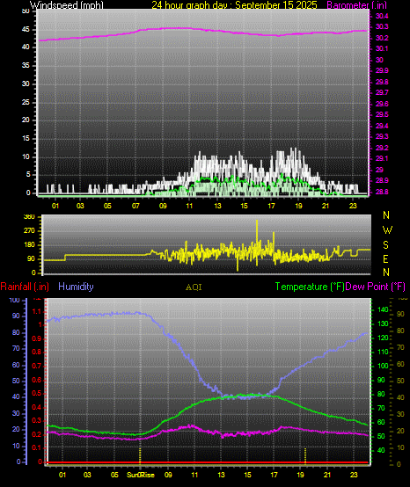Click the '24 hour graph day : September 15 2025' heading

tap(234, 5)
